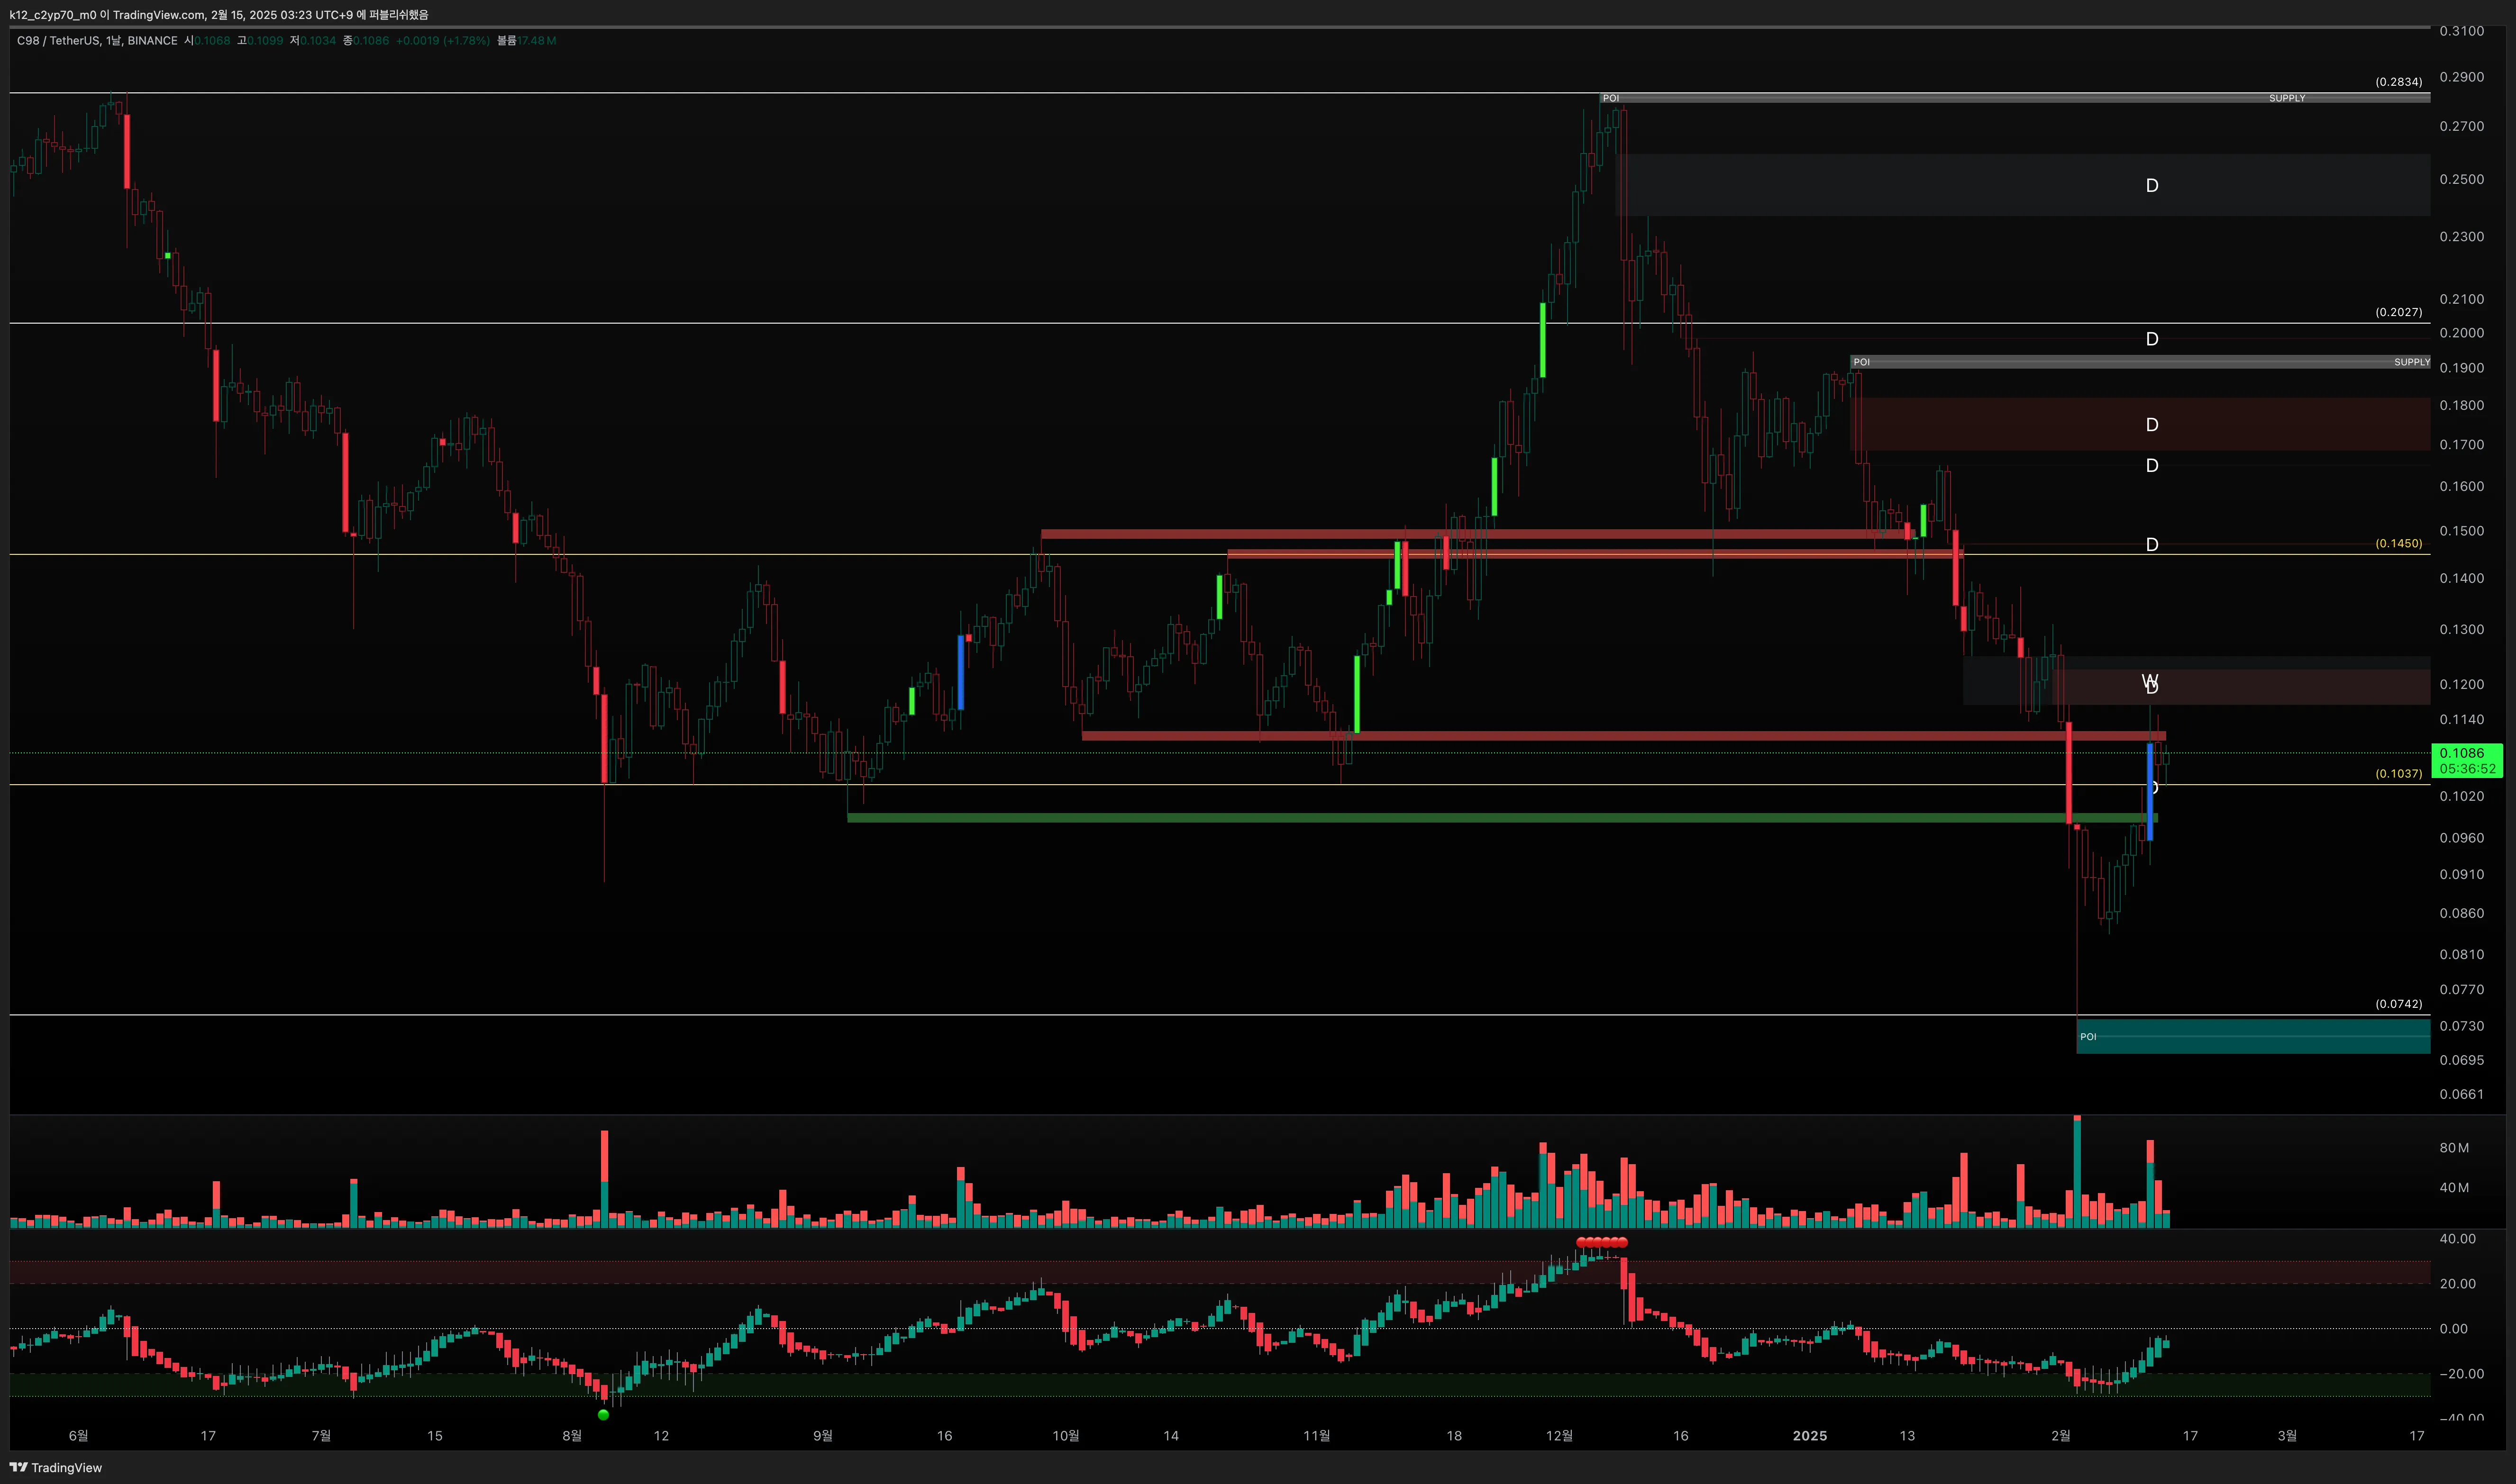
Task: Click the SUPPLY label near 0.2834
Action: click(x=2287, y=98)
